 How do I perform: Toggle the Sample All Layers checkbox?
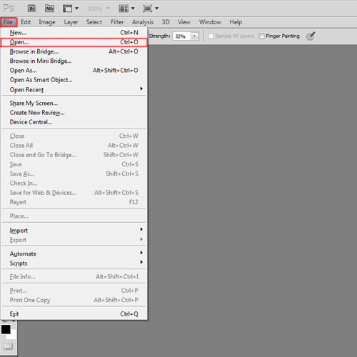click(x=211, y=36)
